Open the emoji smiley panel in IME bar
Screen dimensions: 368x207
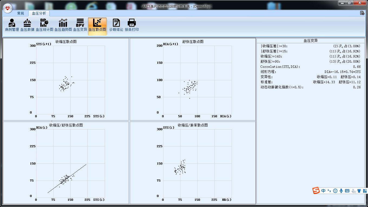335,191
